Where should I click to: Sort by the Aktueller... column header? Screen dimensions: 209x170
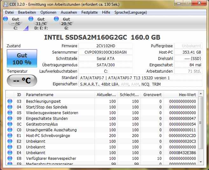coord(106,95)
